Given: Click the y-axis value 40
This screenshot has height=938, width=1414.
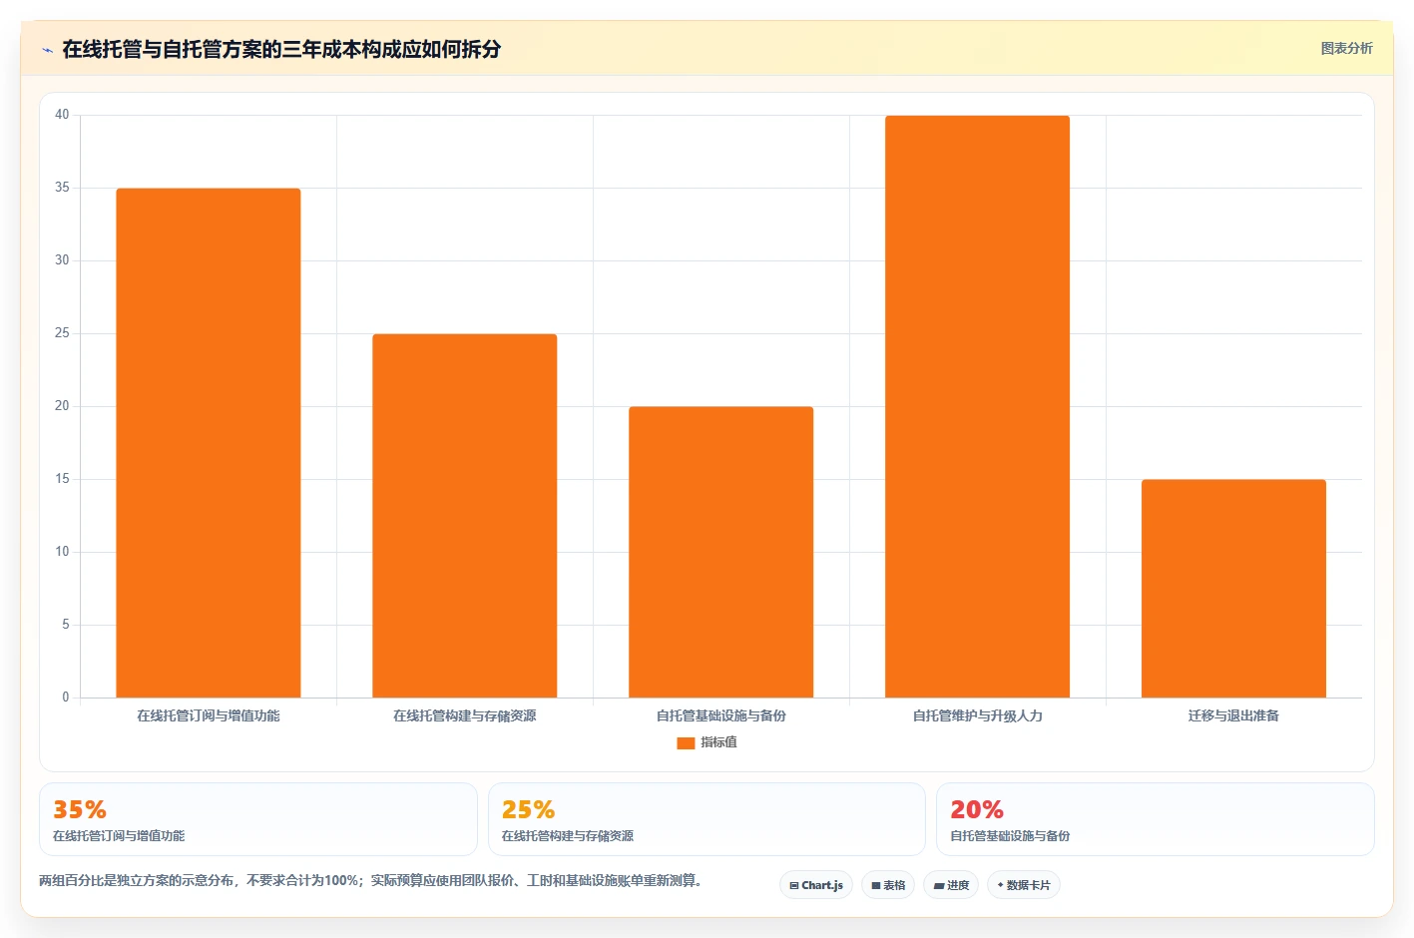Looking at the screenshot, I should (x=62, y=115).
